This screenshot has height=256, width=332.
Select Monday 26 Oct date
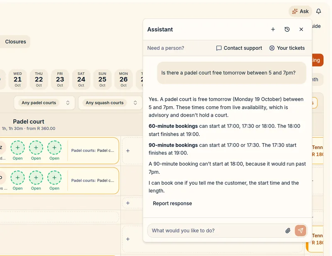[123, 79]
